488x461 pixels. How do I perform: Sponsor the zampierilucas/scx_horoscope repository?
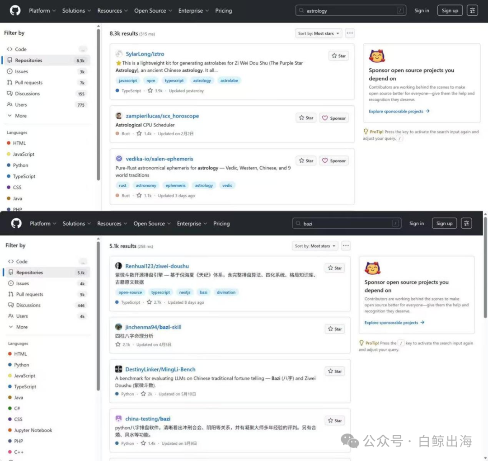333,118
